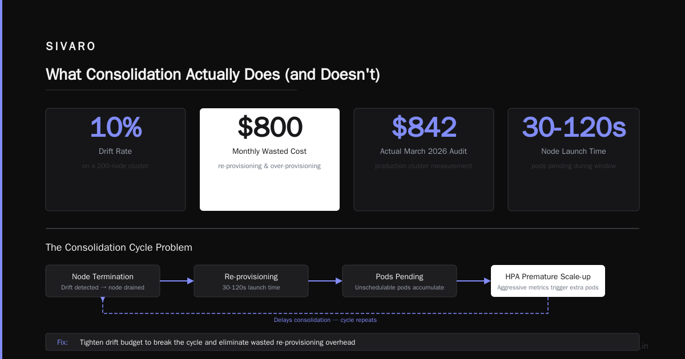The width and height of the screenshot is (685, 359).
Task: Click '30-120s launch time' subtext
Action: pos(251,287)
